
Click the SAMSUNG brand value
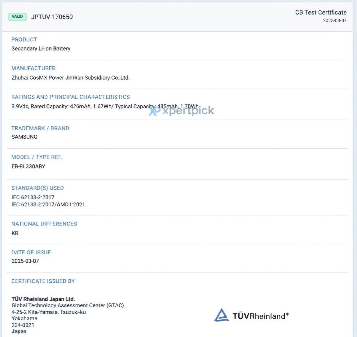click(24, 137)
